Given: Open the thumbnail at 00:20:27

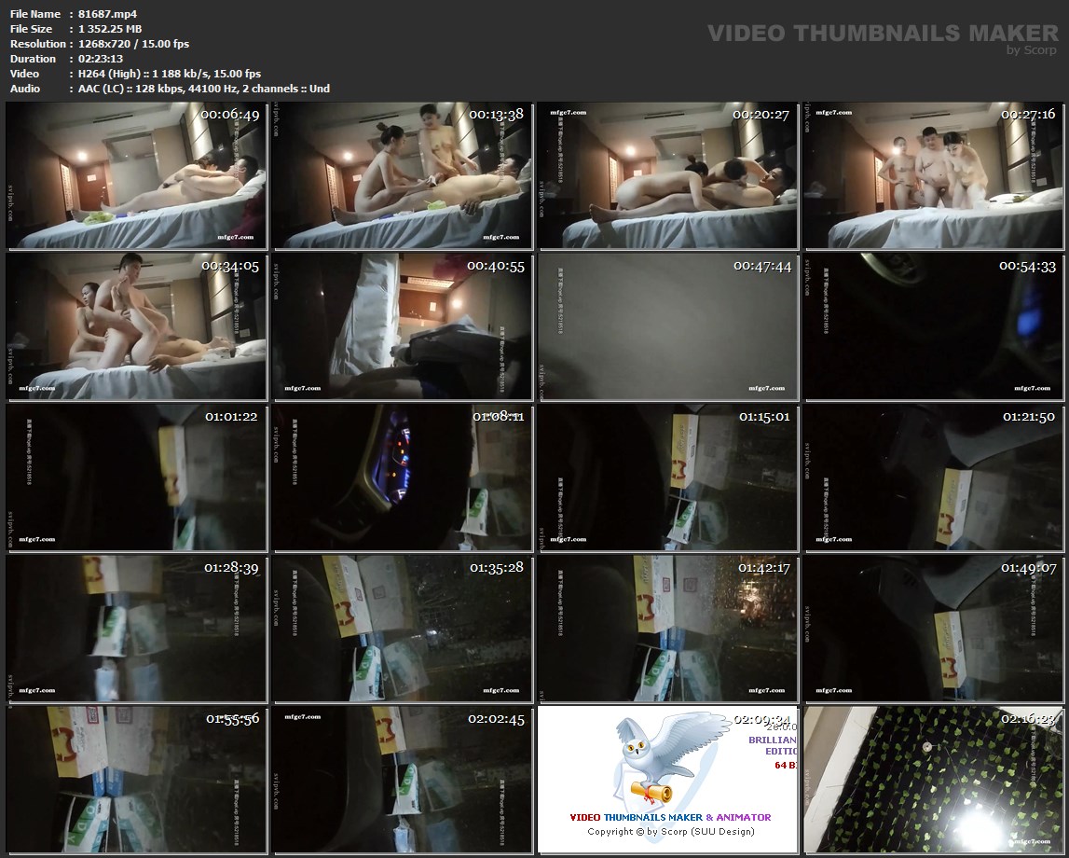Looking at the screenshot, I should point(668,175).
